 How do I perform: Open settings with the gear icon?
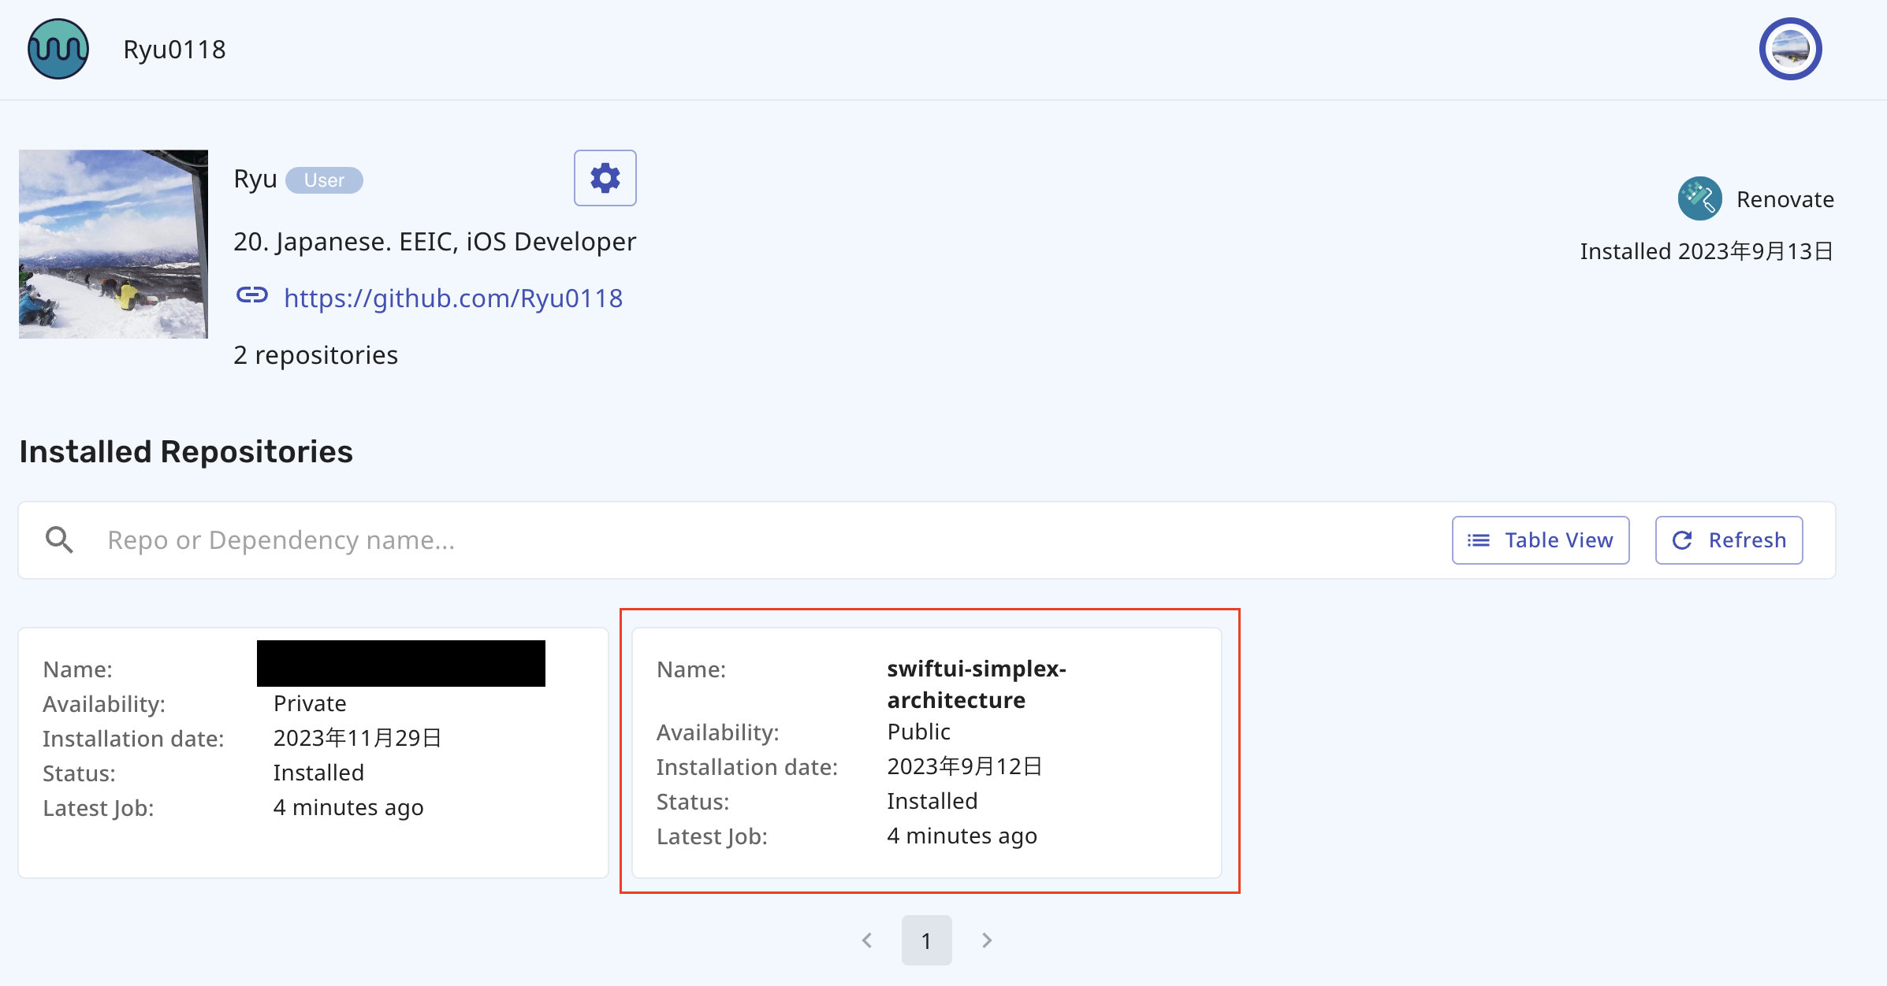click(x=605, y=178)
